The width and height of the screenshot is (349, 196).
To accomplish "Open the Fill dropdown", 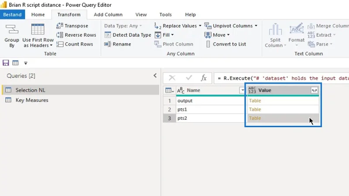I will tap(172, 35).
